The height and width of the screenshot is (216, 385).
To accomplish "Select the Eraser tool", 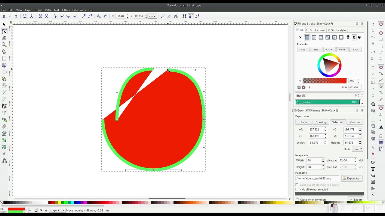I will [x=4, y=126].
